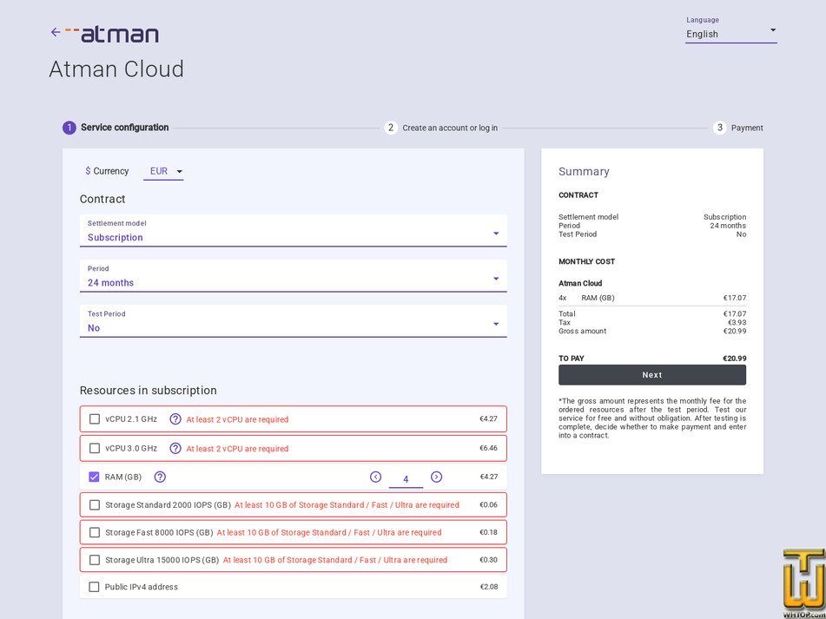The image size is (826, 619).
Task: Tick Storage Ultra 15000 IOPS checkbox
Action: pos(95,559)
